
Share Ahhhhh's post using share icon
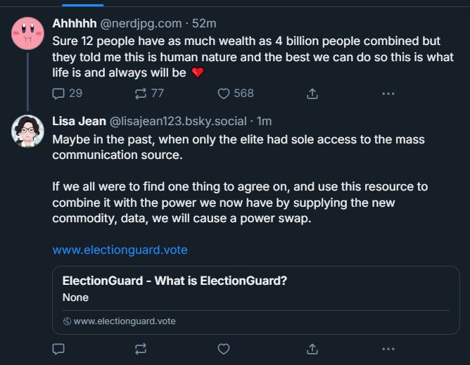tap(312, 93)
